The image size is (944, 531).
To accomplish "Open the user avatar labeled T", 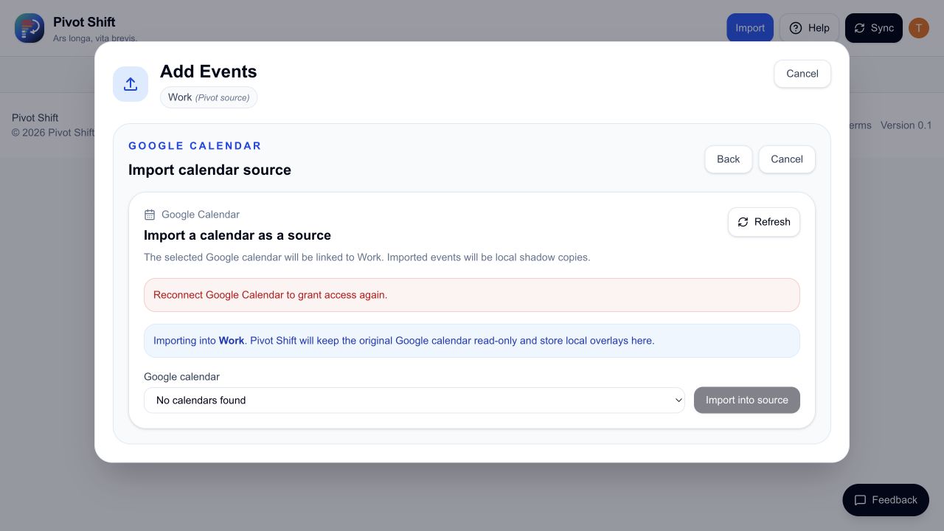I will 918,28.
